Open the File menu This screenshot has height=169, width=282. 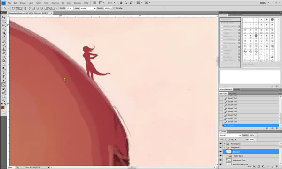(10, 3)
